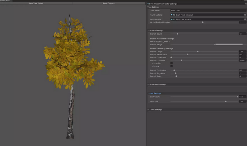This screenshot has height=146, width=247.
Task: Click Branch Crinkliness value field
Action: [x=243, y=57]
